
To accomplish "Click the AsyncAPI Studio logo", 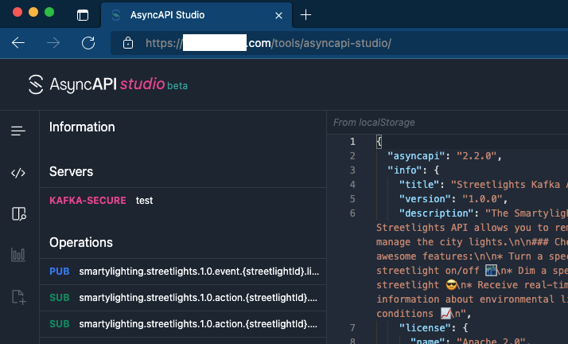I will [108, 84].
